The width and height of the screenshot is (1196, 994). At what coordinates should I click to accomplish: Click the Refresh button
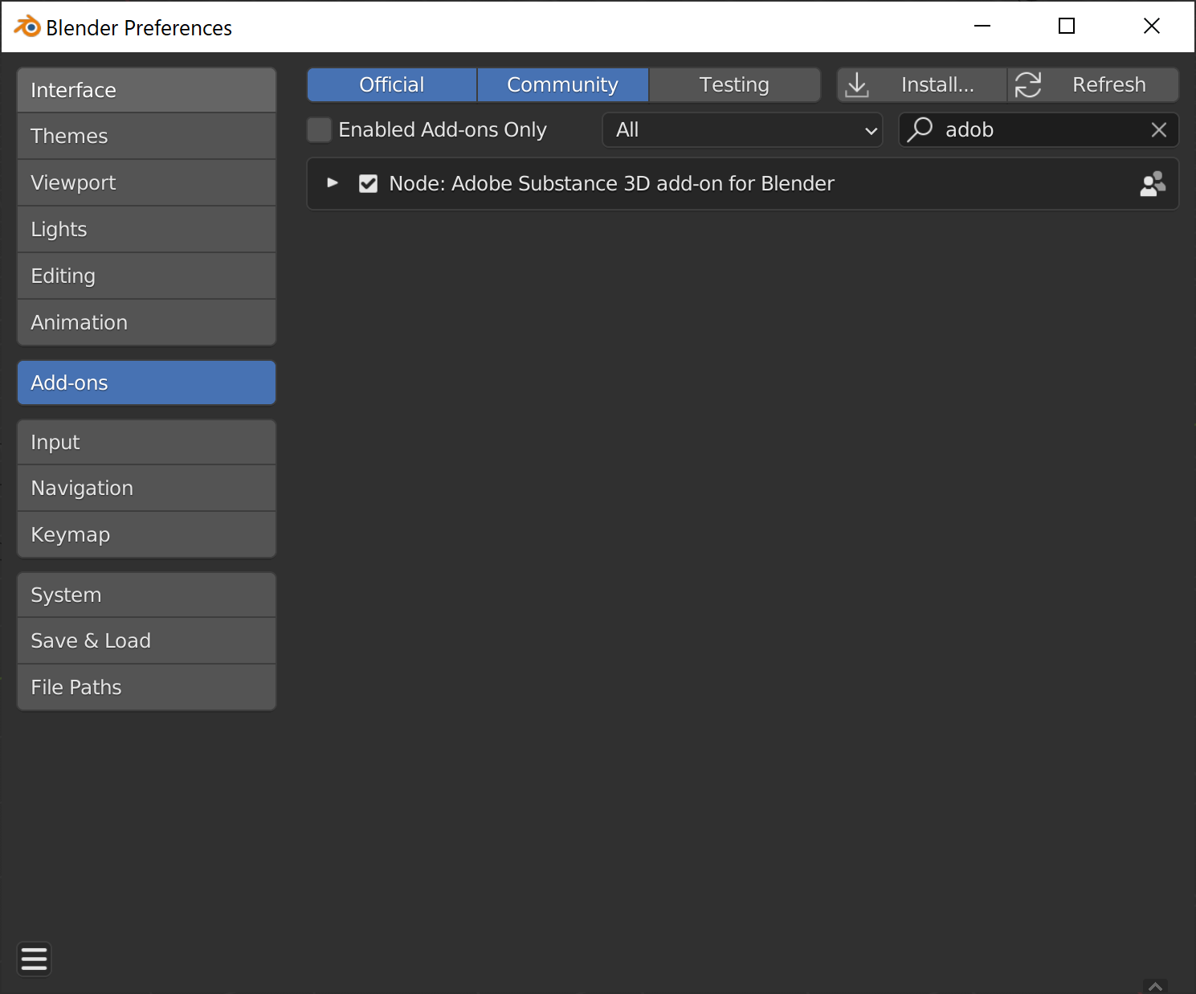[x=1109, y=84]
